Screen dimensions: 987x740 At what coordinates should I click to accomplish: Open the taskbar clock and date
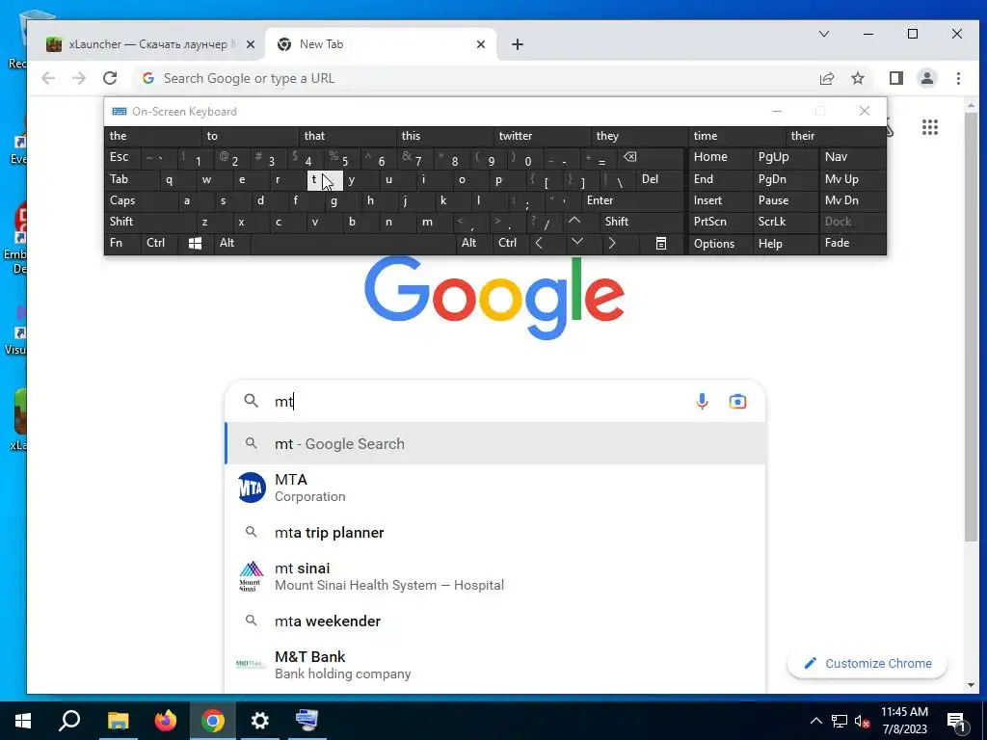[904, 721]
